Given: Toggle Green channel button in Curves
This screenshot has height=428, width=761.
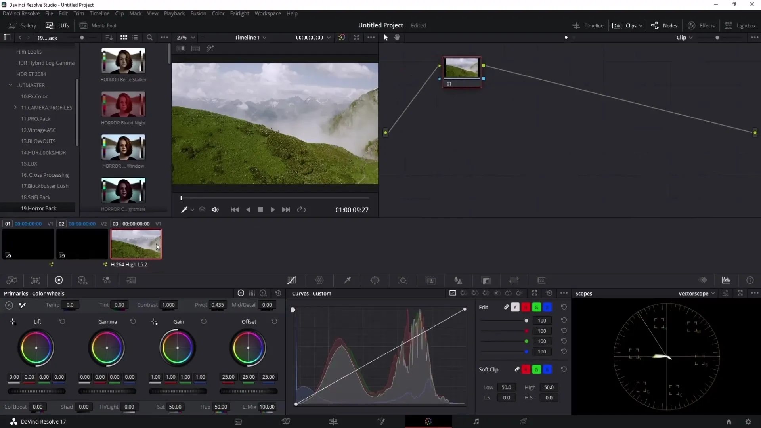Looking at the screenshot, I should coord(536,307).
